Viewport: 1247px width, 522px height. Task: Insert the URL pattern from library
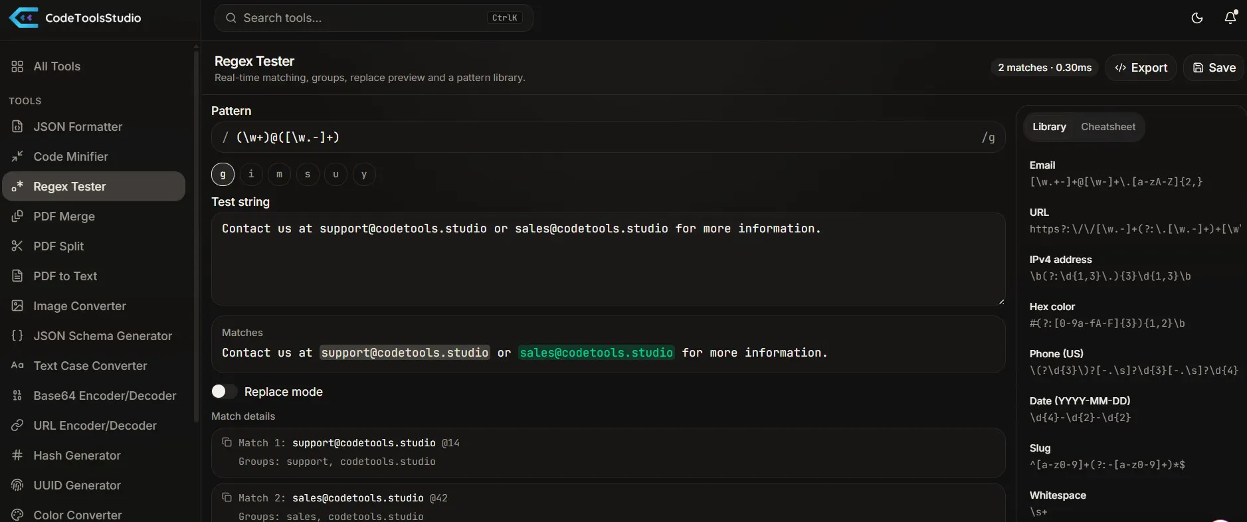point(1133,220)
